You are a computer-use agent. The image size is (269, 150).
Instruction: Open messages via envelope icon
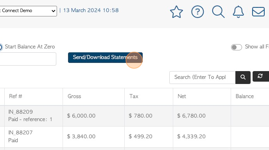(x=258, y=12)
